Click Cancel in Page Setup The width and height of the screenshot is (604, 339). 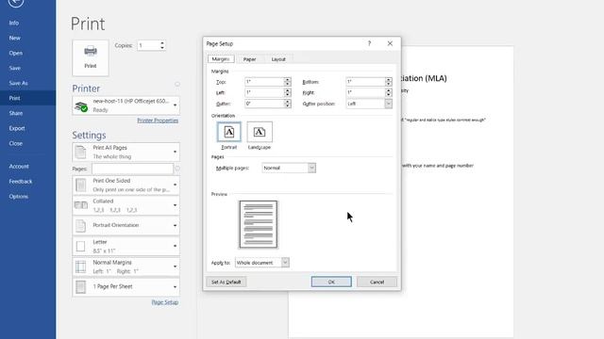click(x=377, y=282)
